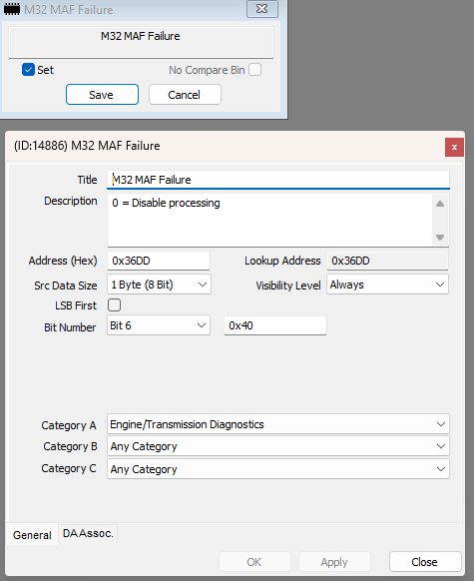Switch to the General tab
This screenshot has width=474, height=581.
32,535
